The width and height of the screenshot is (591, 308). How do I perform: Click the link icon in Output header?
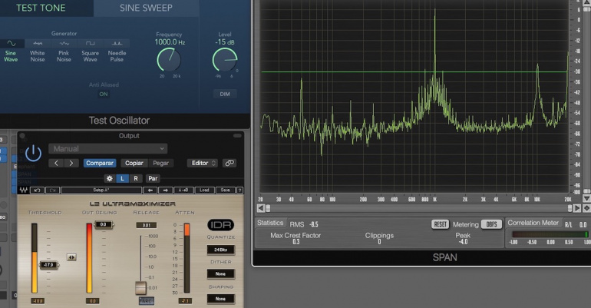coord(229,163)
